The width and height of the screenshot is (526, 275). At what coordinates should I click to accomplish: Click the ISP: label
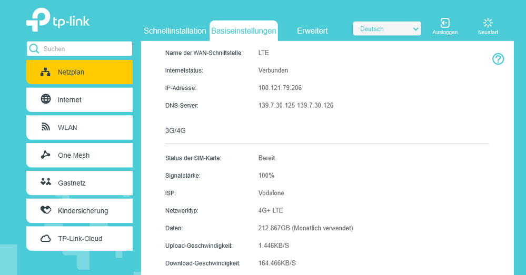171,193
